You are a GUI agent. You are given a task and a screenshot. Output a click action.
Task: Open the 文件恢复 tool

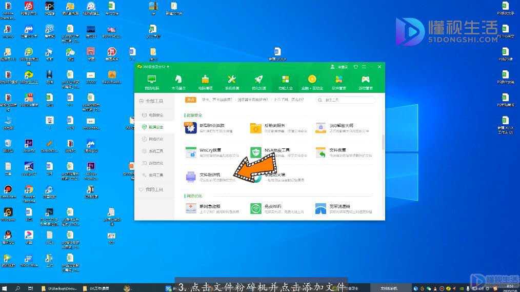pos(343,152)
